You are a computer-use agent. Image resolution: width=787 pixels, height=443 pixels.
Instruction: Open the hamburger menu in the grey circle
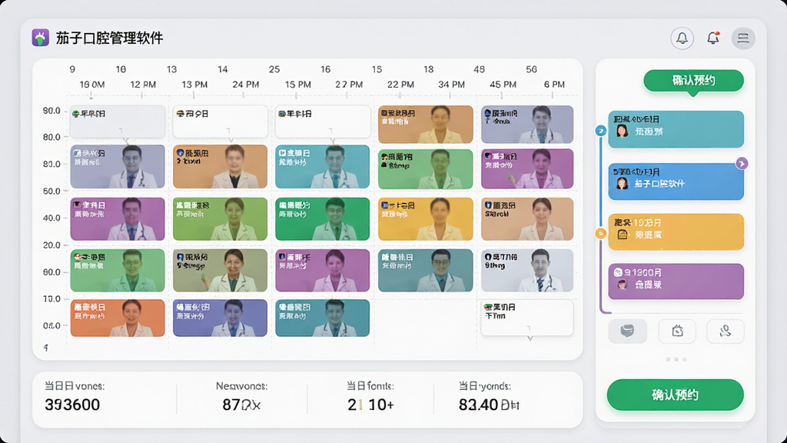coord(743,38)
